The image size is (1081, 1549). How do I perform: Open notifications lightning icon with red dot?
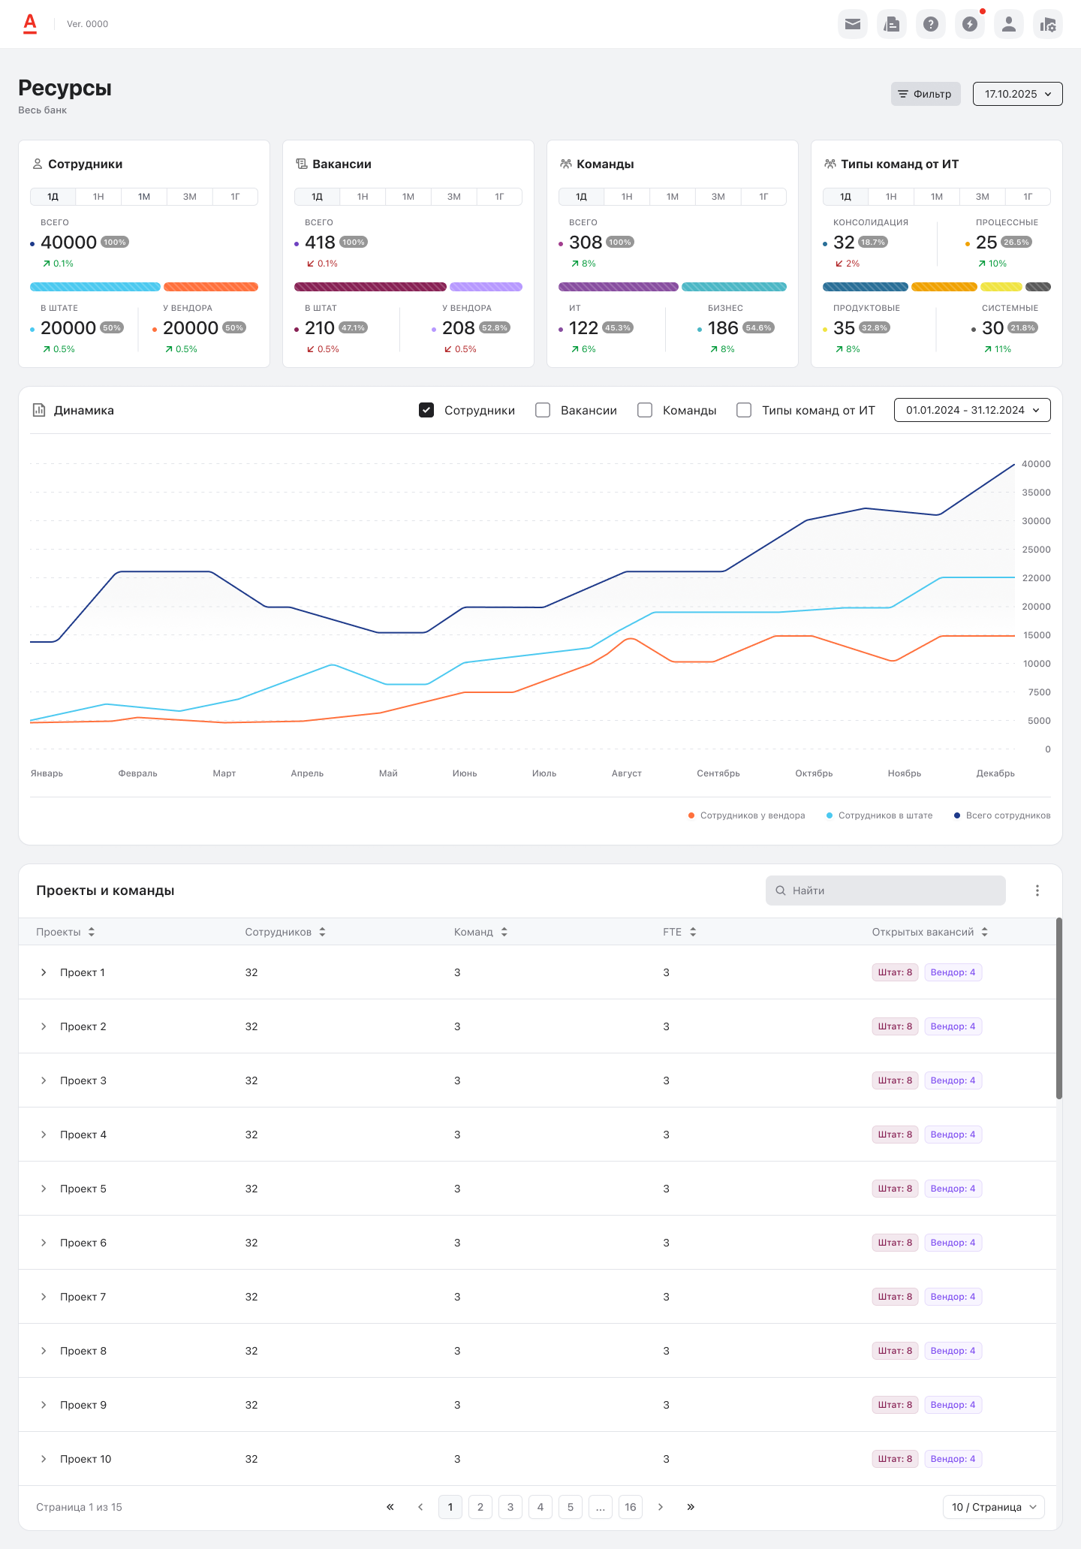(x=969, y=24)
